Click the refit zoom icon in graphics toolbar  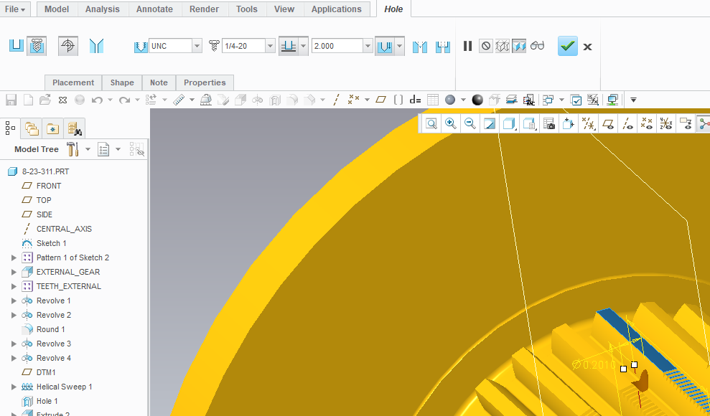431,123
